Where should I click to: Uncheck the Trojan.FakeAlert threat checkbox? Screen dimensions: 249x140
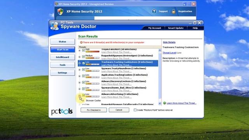click(x=83, y=50)
